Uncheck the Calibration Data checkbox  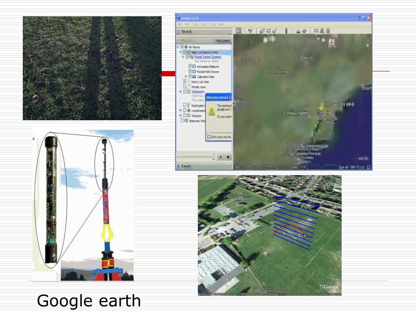190,76
